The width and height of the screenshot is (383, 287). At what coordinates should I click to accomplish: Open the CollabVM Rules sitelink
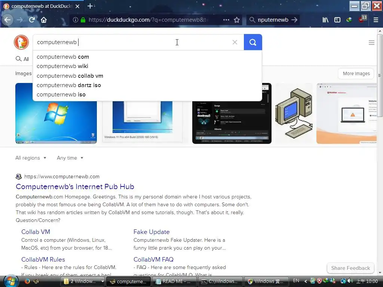coord(43,259)
